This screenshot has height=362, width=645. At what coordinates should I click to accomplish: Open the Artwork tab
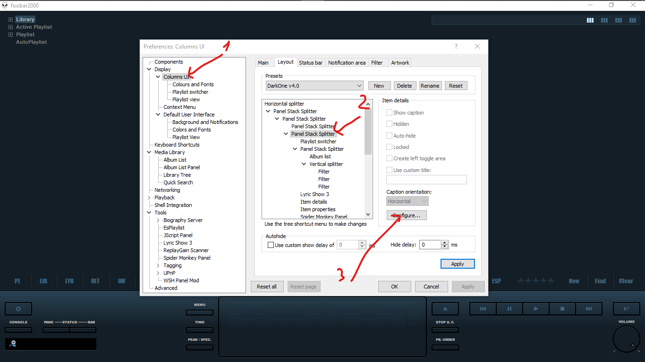click(400, 63)
